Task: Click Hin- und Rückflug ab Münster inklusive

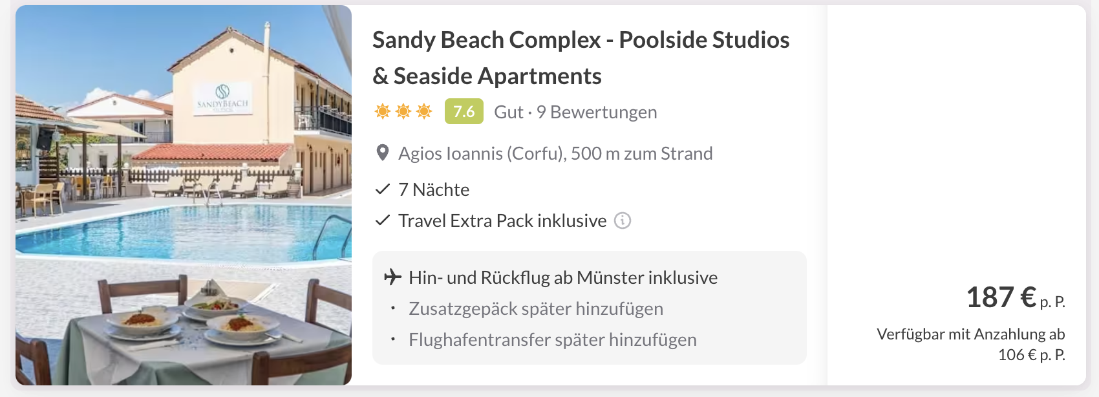Action: 563,277
